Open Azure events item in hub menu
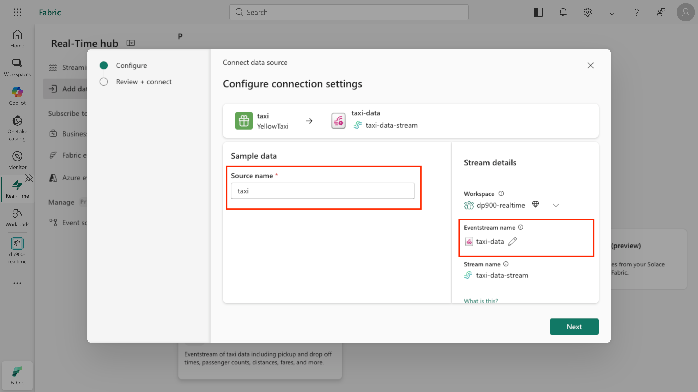The width and height of the screenshot is (698, 392). (x=68, y=178)
